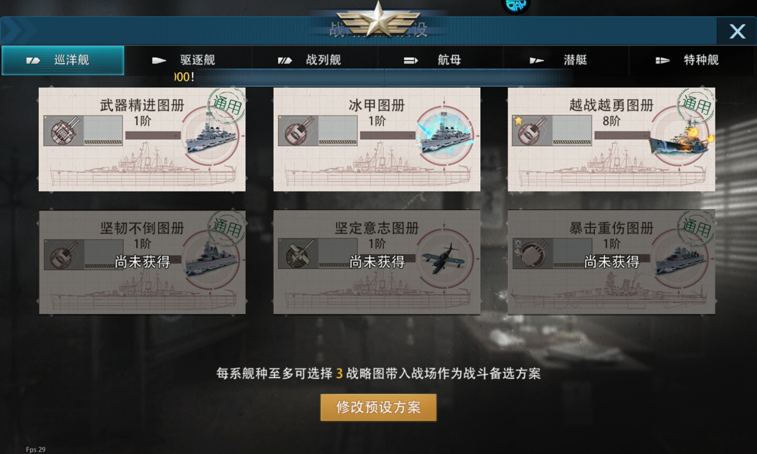Close the strategy preset window
This screenshot has width=757, height=454.
point(737,31)
